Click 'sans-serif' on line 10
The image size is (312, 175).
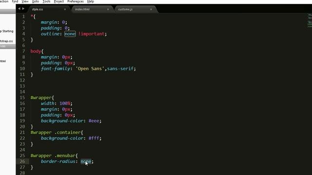120,69
